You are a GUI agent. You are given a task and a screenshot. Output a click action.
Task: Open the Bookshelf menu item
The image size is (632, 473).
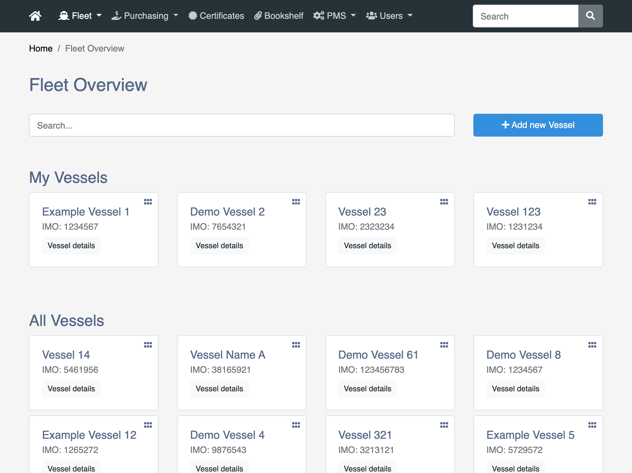coord(279,16)
